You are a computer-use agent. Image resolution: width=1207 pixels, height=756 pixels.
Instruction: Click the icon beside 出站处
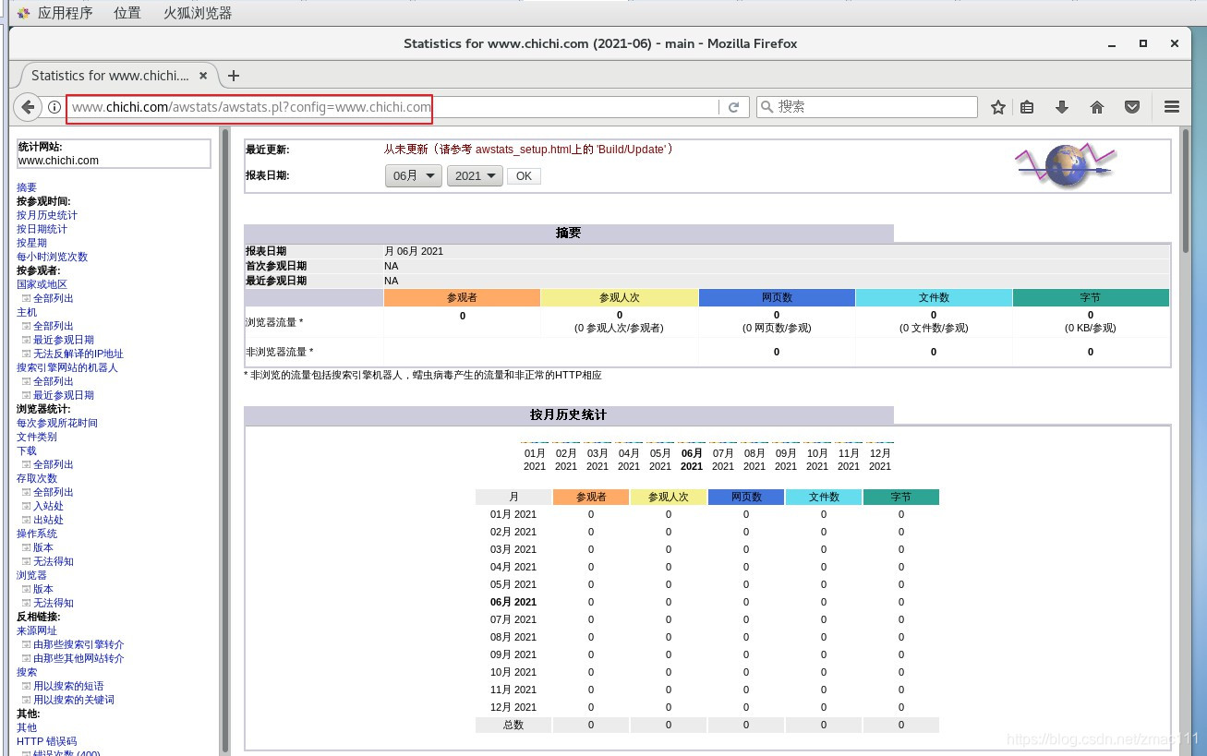pyautogui.click(x=26, y=520)
